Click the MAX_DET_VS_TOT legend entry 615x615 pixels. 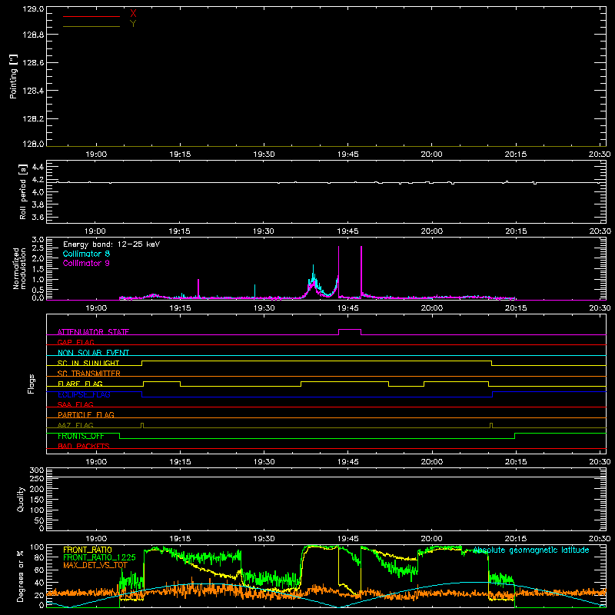pyautogui.click(x=95, y=565)
